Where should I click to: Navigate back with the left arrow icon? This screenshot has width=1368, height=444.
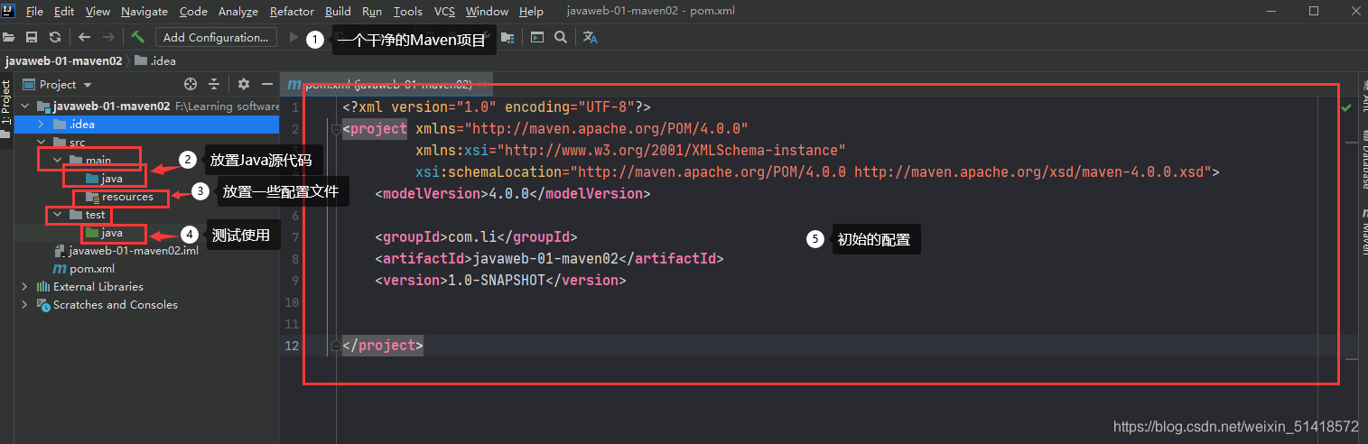coord(84,37)
